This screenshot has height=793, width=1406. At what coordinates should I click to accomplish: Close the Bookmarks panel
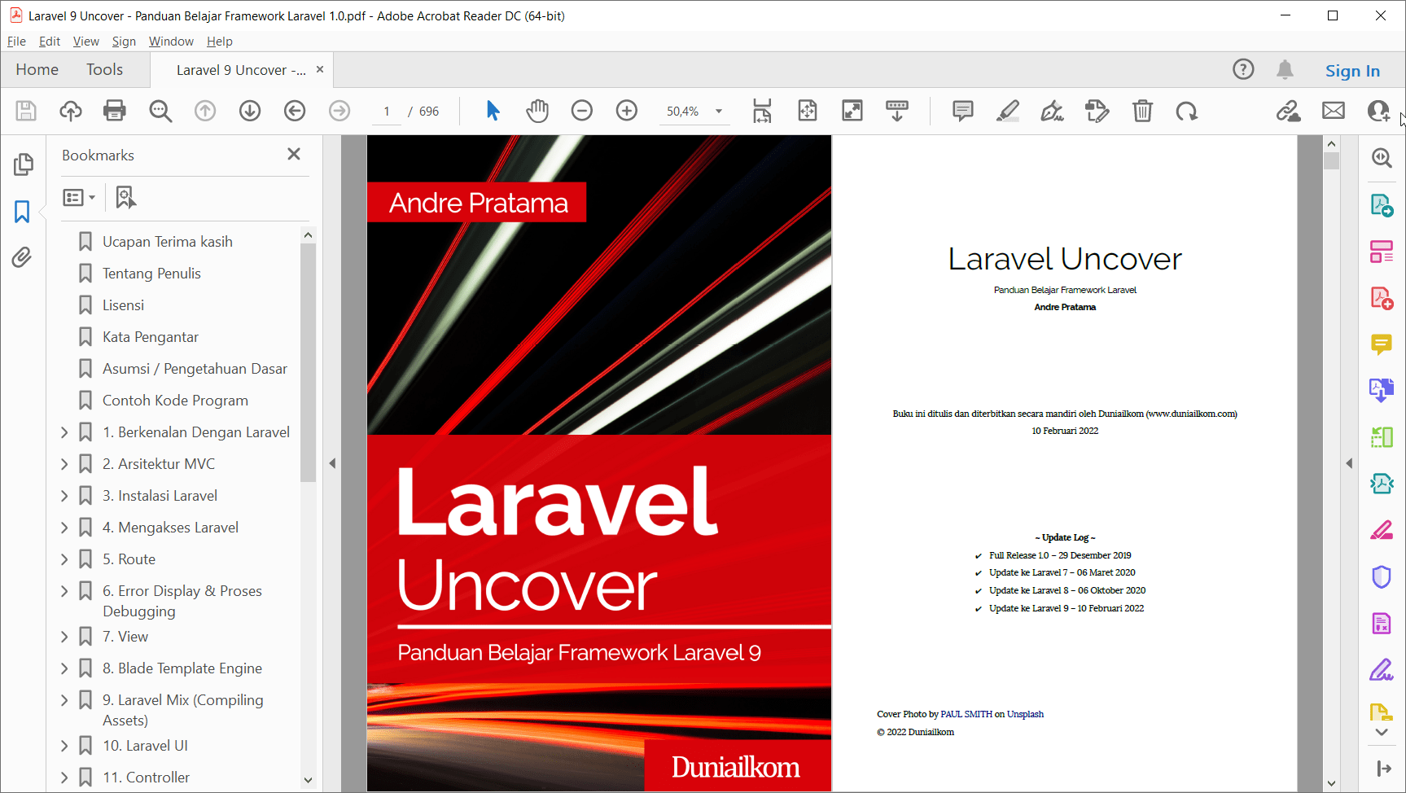(x=294, y=154)
